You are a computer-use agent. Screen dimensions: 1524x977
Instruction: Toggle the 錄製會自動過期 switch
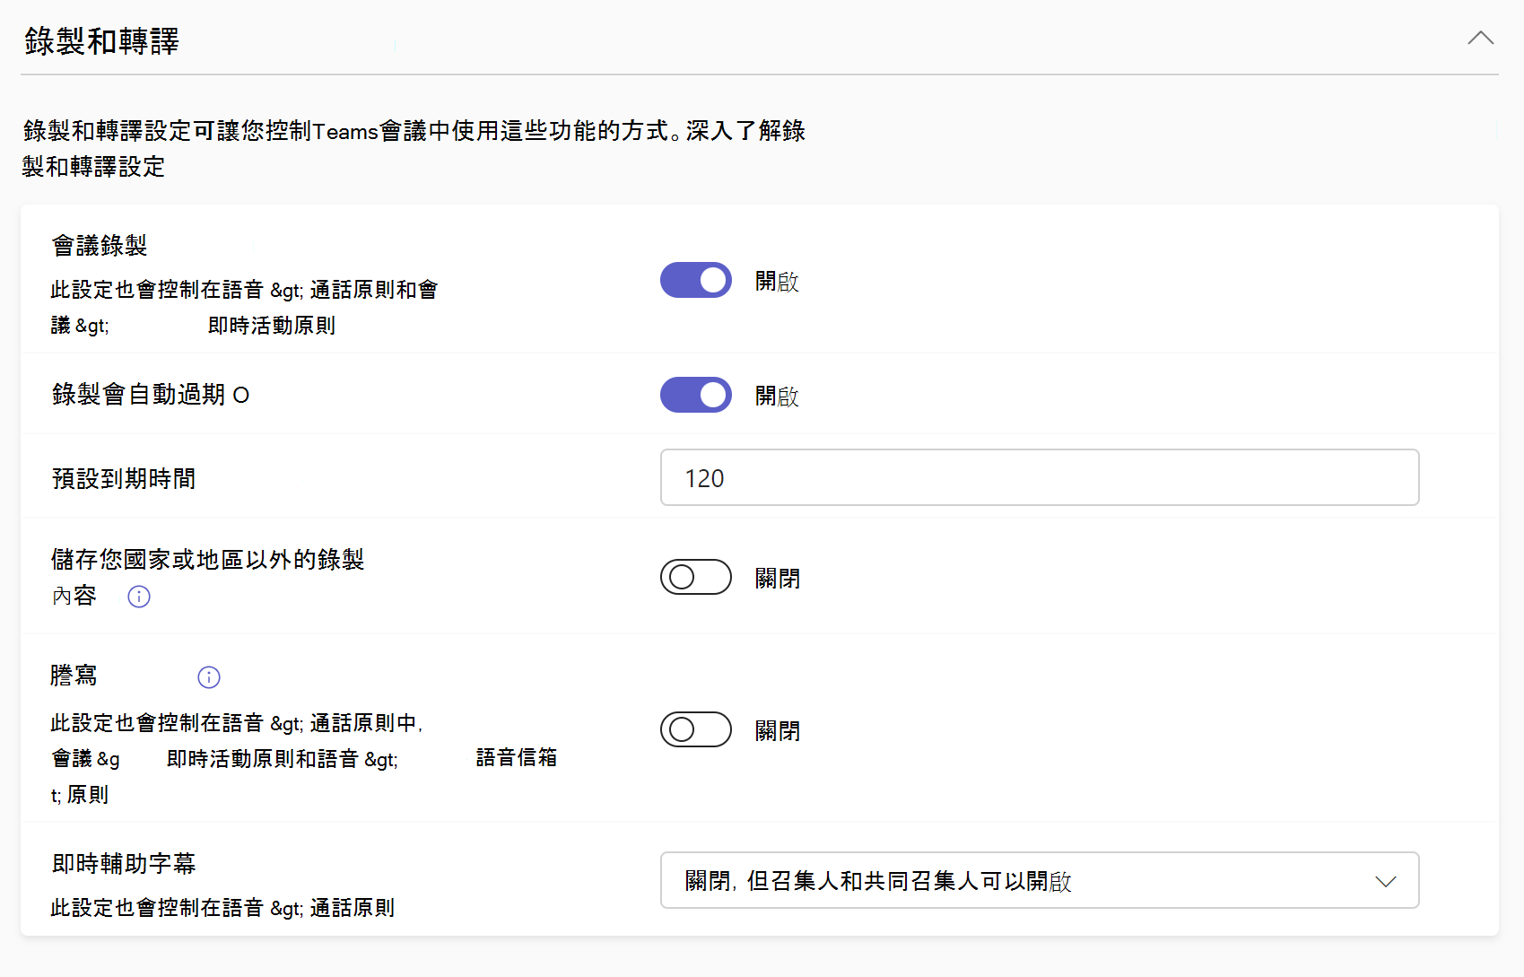696,395
